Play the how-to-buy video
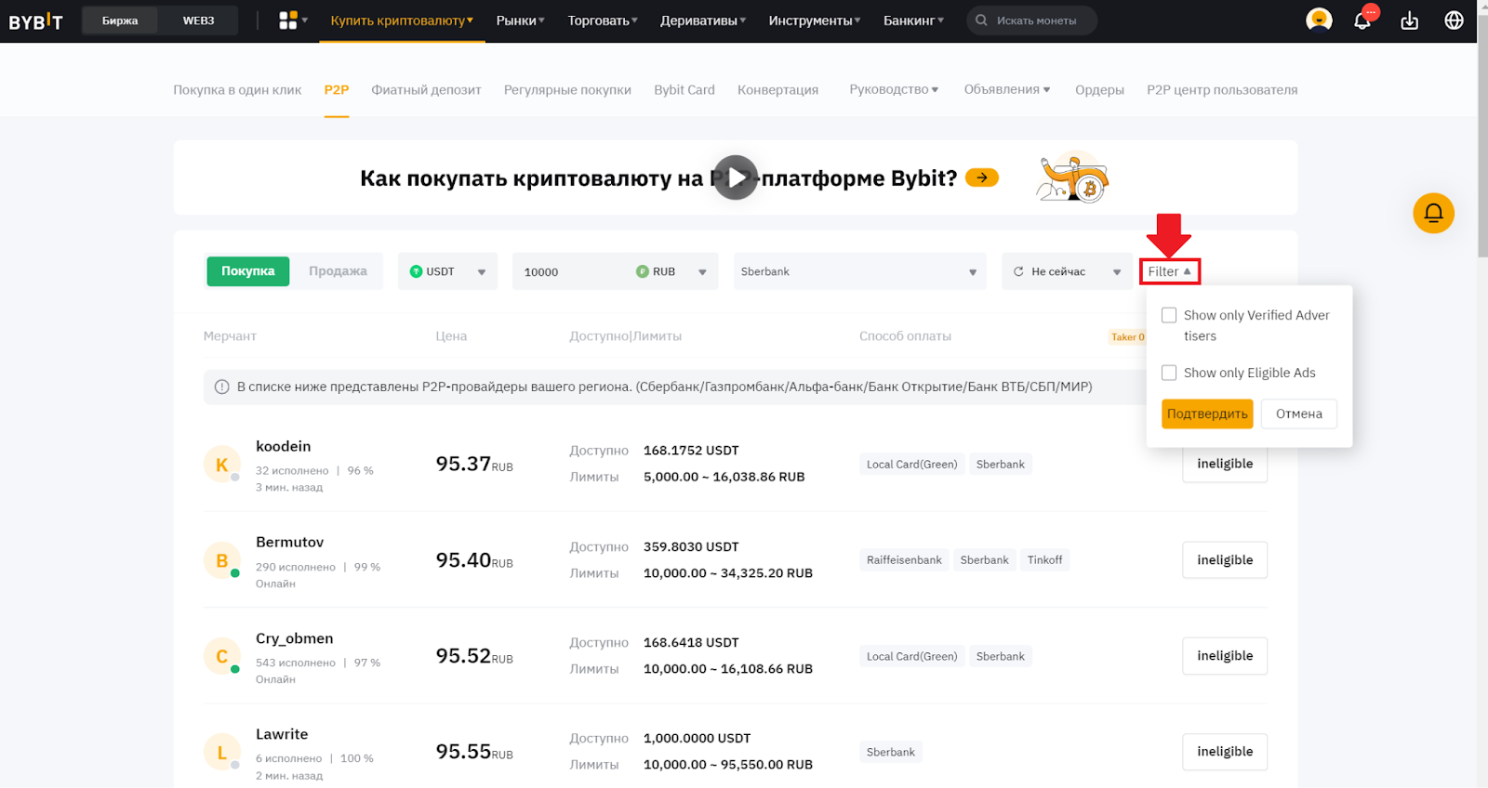The width and height of the screenshot is (1488, 788). (736, 177)
